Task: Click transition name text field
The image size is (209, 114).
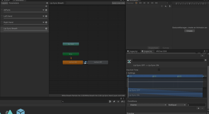Action: [x=168, y=60]
